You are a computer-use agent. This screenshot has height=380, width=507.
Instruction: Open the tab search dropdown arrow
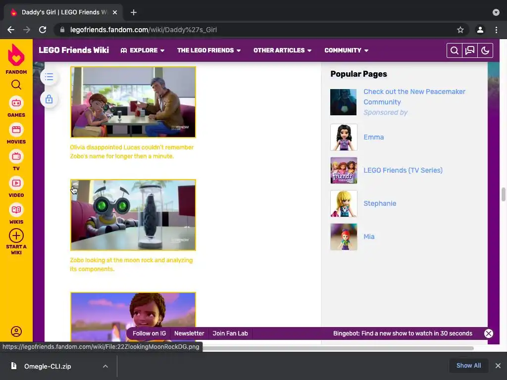(x=496, y=12)
